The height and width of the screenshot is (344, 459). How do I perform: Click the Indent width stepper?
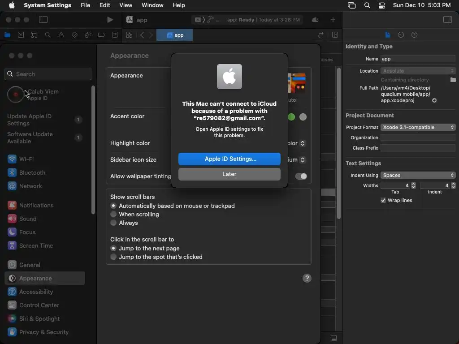[x=453, y=185]
